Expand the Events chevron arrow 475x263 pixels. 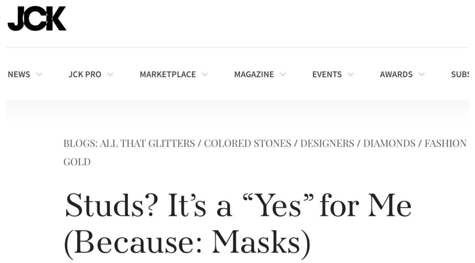(351, 74)
